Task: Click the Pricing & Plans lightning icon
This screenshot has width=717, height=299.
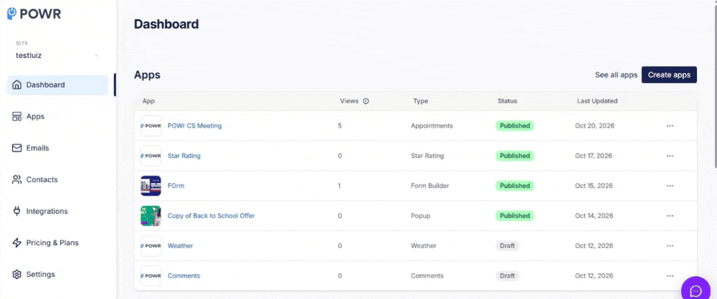Action: click(x=17, y=243)
